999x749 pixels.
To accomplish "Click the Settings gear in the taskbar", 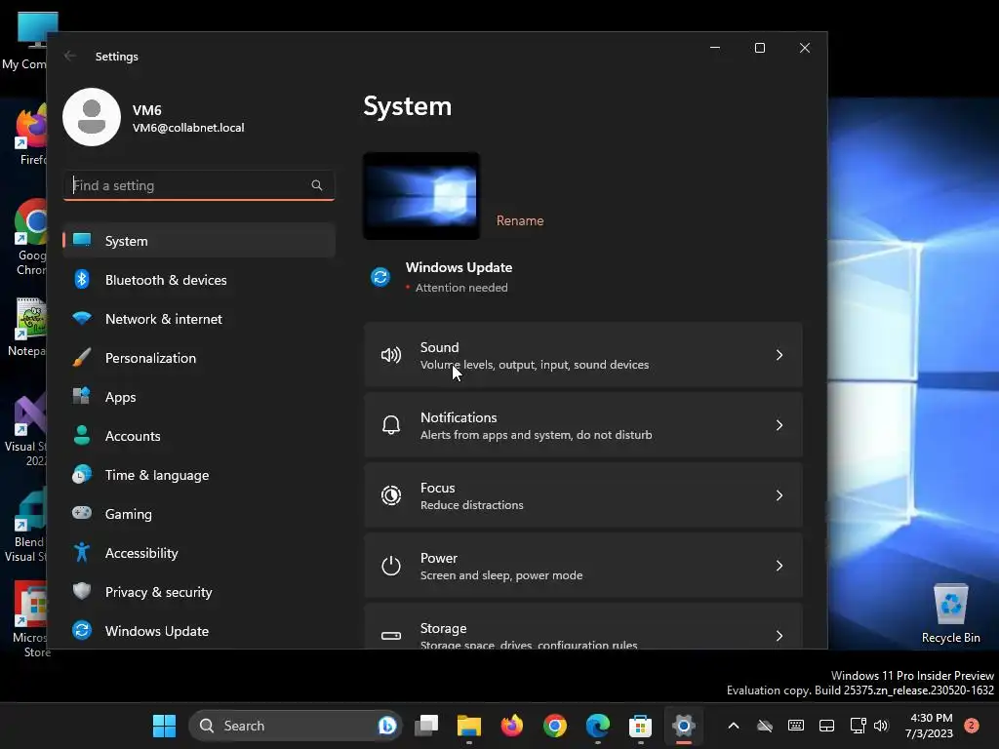I will [683, 726].
